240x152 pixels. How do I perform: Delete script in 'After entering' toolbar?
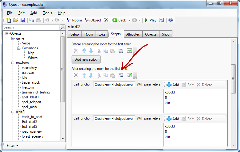[x=76, y=75]
